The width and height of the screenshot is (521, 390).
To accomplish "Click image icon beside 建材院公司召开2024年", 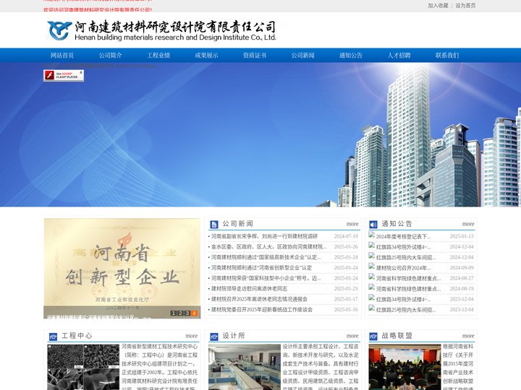I will click(371, 266).
